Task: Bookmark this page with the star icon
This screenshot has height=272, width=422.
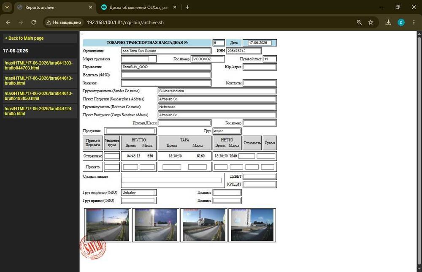Action: coord(371,22)
